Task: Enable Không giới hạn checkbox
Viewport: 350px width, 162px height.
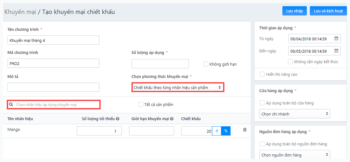Action: pos(206,64)
